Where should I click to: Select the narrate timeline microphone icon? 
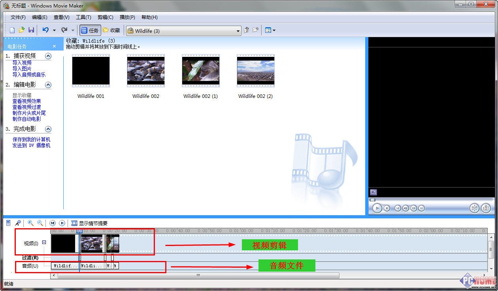coord(18,223)
